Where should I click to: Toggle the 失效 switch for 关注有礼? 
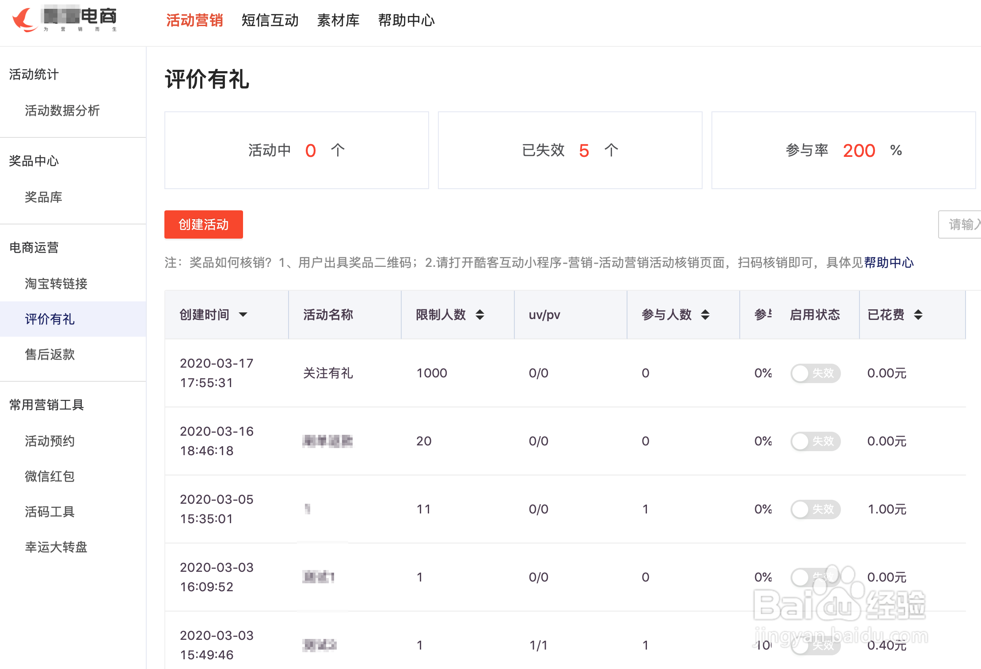click(x=815, y=373)
